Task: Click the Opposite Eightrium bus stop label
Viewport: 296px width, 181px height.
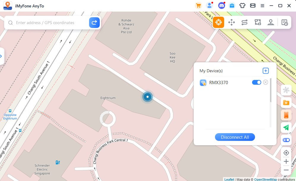Action: pos(10,117)
